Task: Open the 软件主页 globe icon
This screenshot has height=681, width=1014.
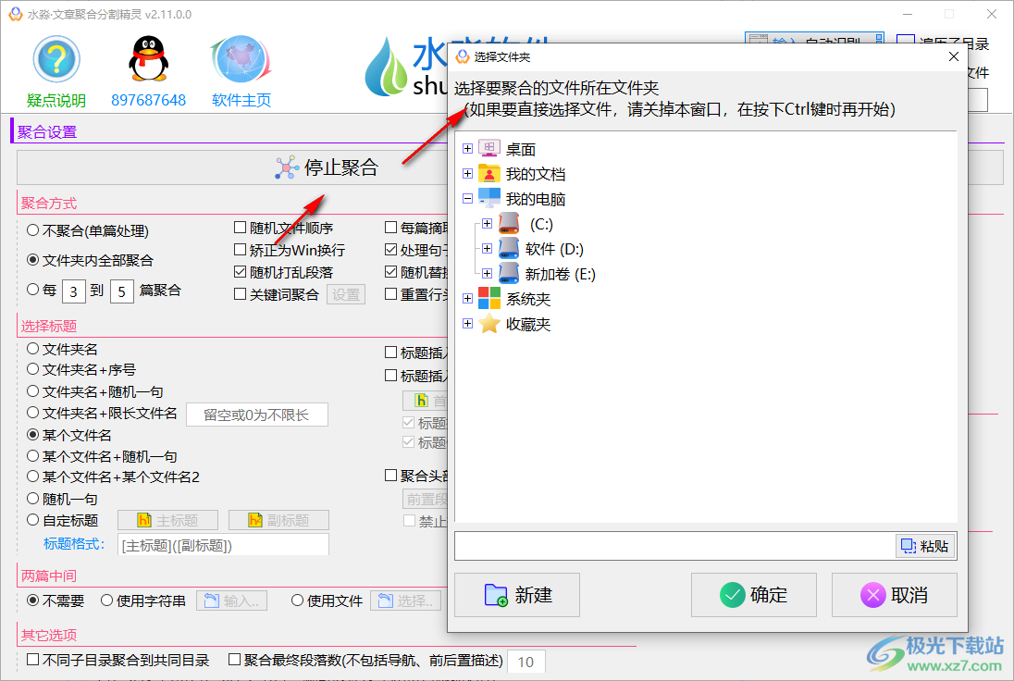Action: [x=241, y=59]
